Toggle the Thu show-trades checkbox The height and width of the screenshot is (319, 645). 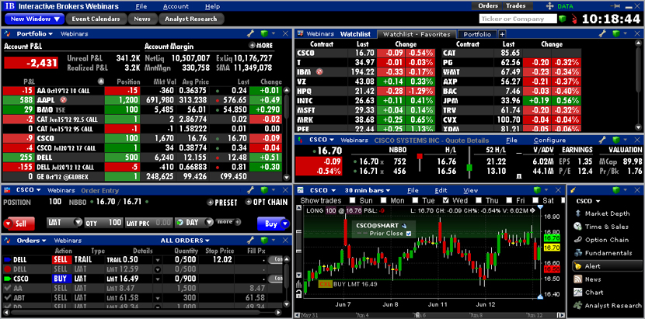478,200
